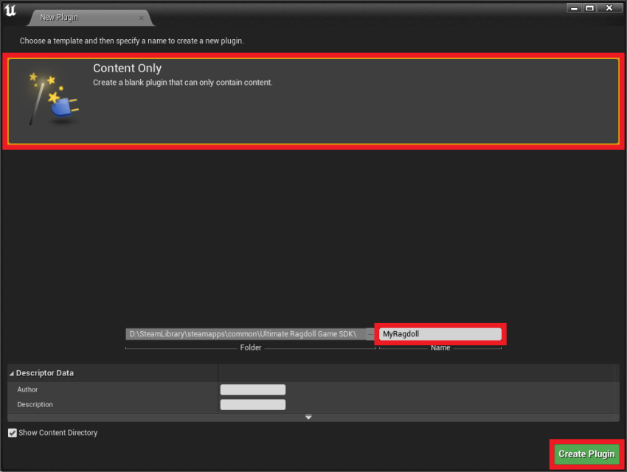Viewport: 627px width, 472px height.
Task: Toggle the Show Content Directory checkbox on
Action: (11, 433)
